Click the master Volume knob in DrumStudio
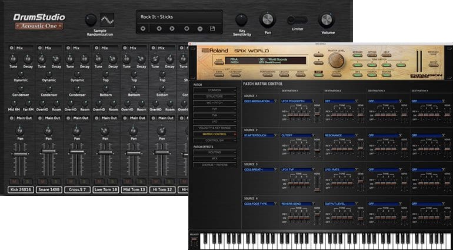The height and width of the screenshot is (250, 453). [x=327, y=19]
